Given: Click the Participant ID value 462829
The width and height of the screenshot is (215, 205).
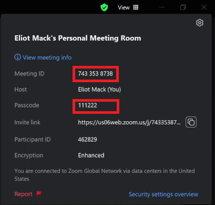Looking at the screenshot, I should (x=87, y=140).
